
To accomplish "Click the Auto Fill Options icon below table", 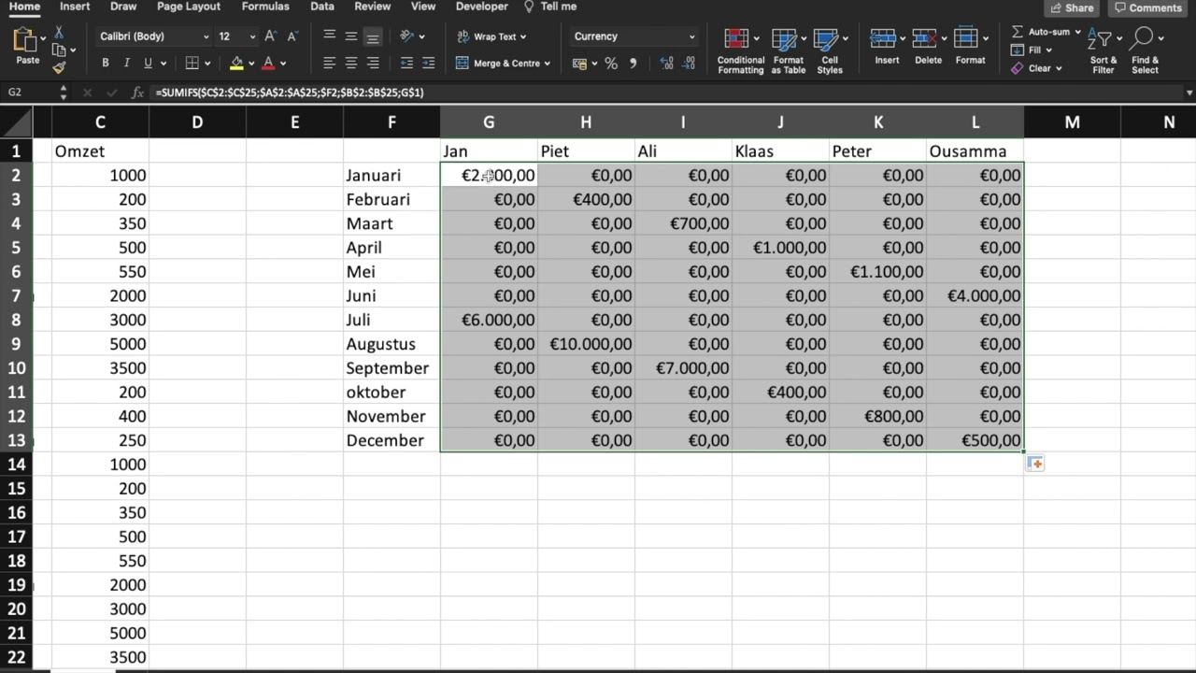I will click(x=1034, y=464).
